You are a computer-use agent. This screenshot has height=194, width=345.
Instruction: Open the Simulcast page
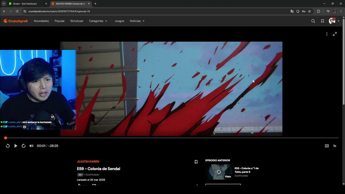pyautogui.click(x=77, y=21)
